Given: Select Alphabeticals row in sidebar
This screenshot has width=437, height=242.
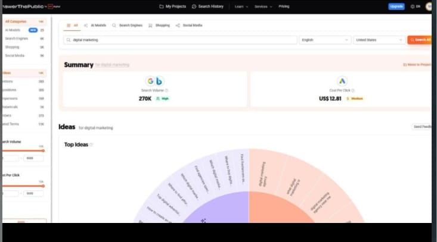Looking at the screenshot, I should tap(24, 107).
